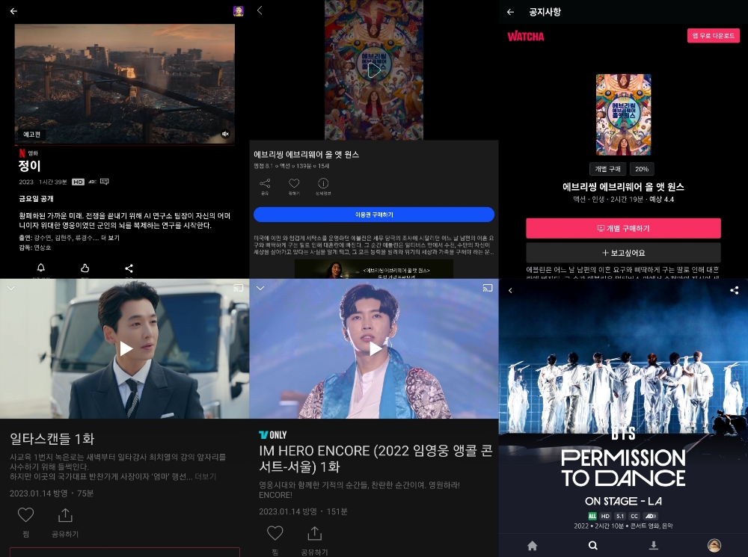Unmute the 정이 trailer via speaker icon

(x=226, y=134)
